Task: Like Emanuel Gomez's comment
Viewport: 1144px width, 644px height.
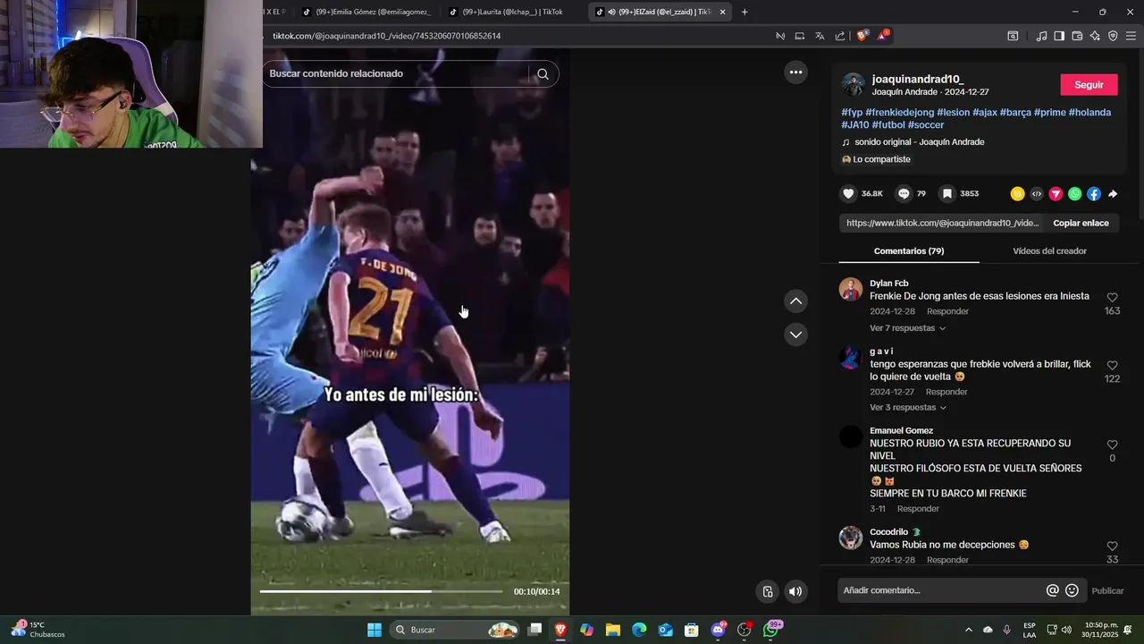Action: tap(1112, 445)
